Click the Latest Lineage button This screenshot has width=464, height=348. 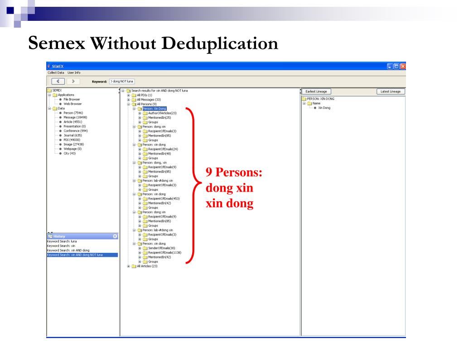coord(391,92)
